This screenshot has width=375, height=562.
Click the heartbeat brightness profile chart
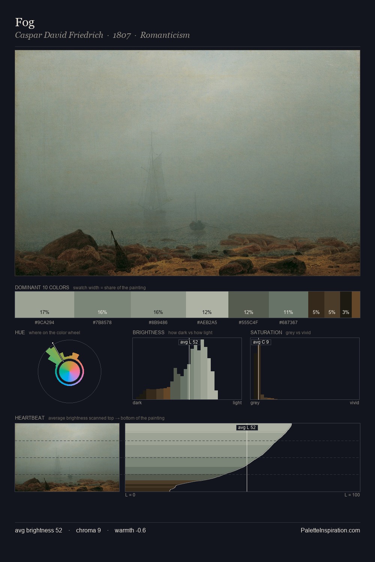click(243, 457)
